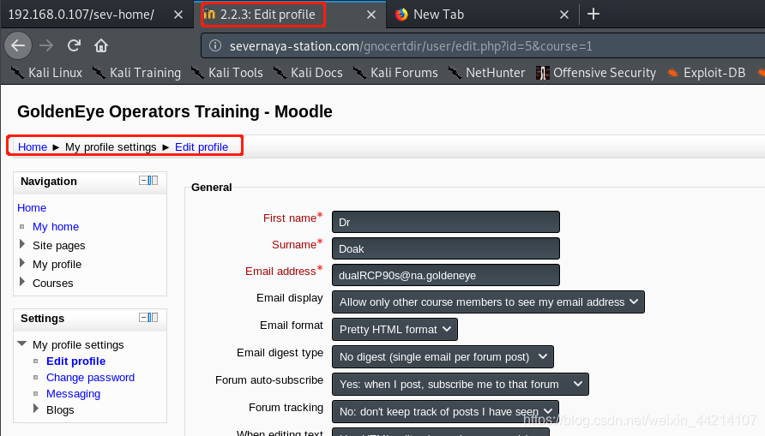Click the Email address field
The height and width of the screenshot is (436, 765).
[446, 275]
